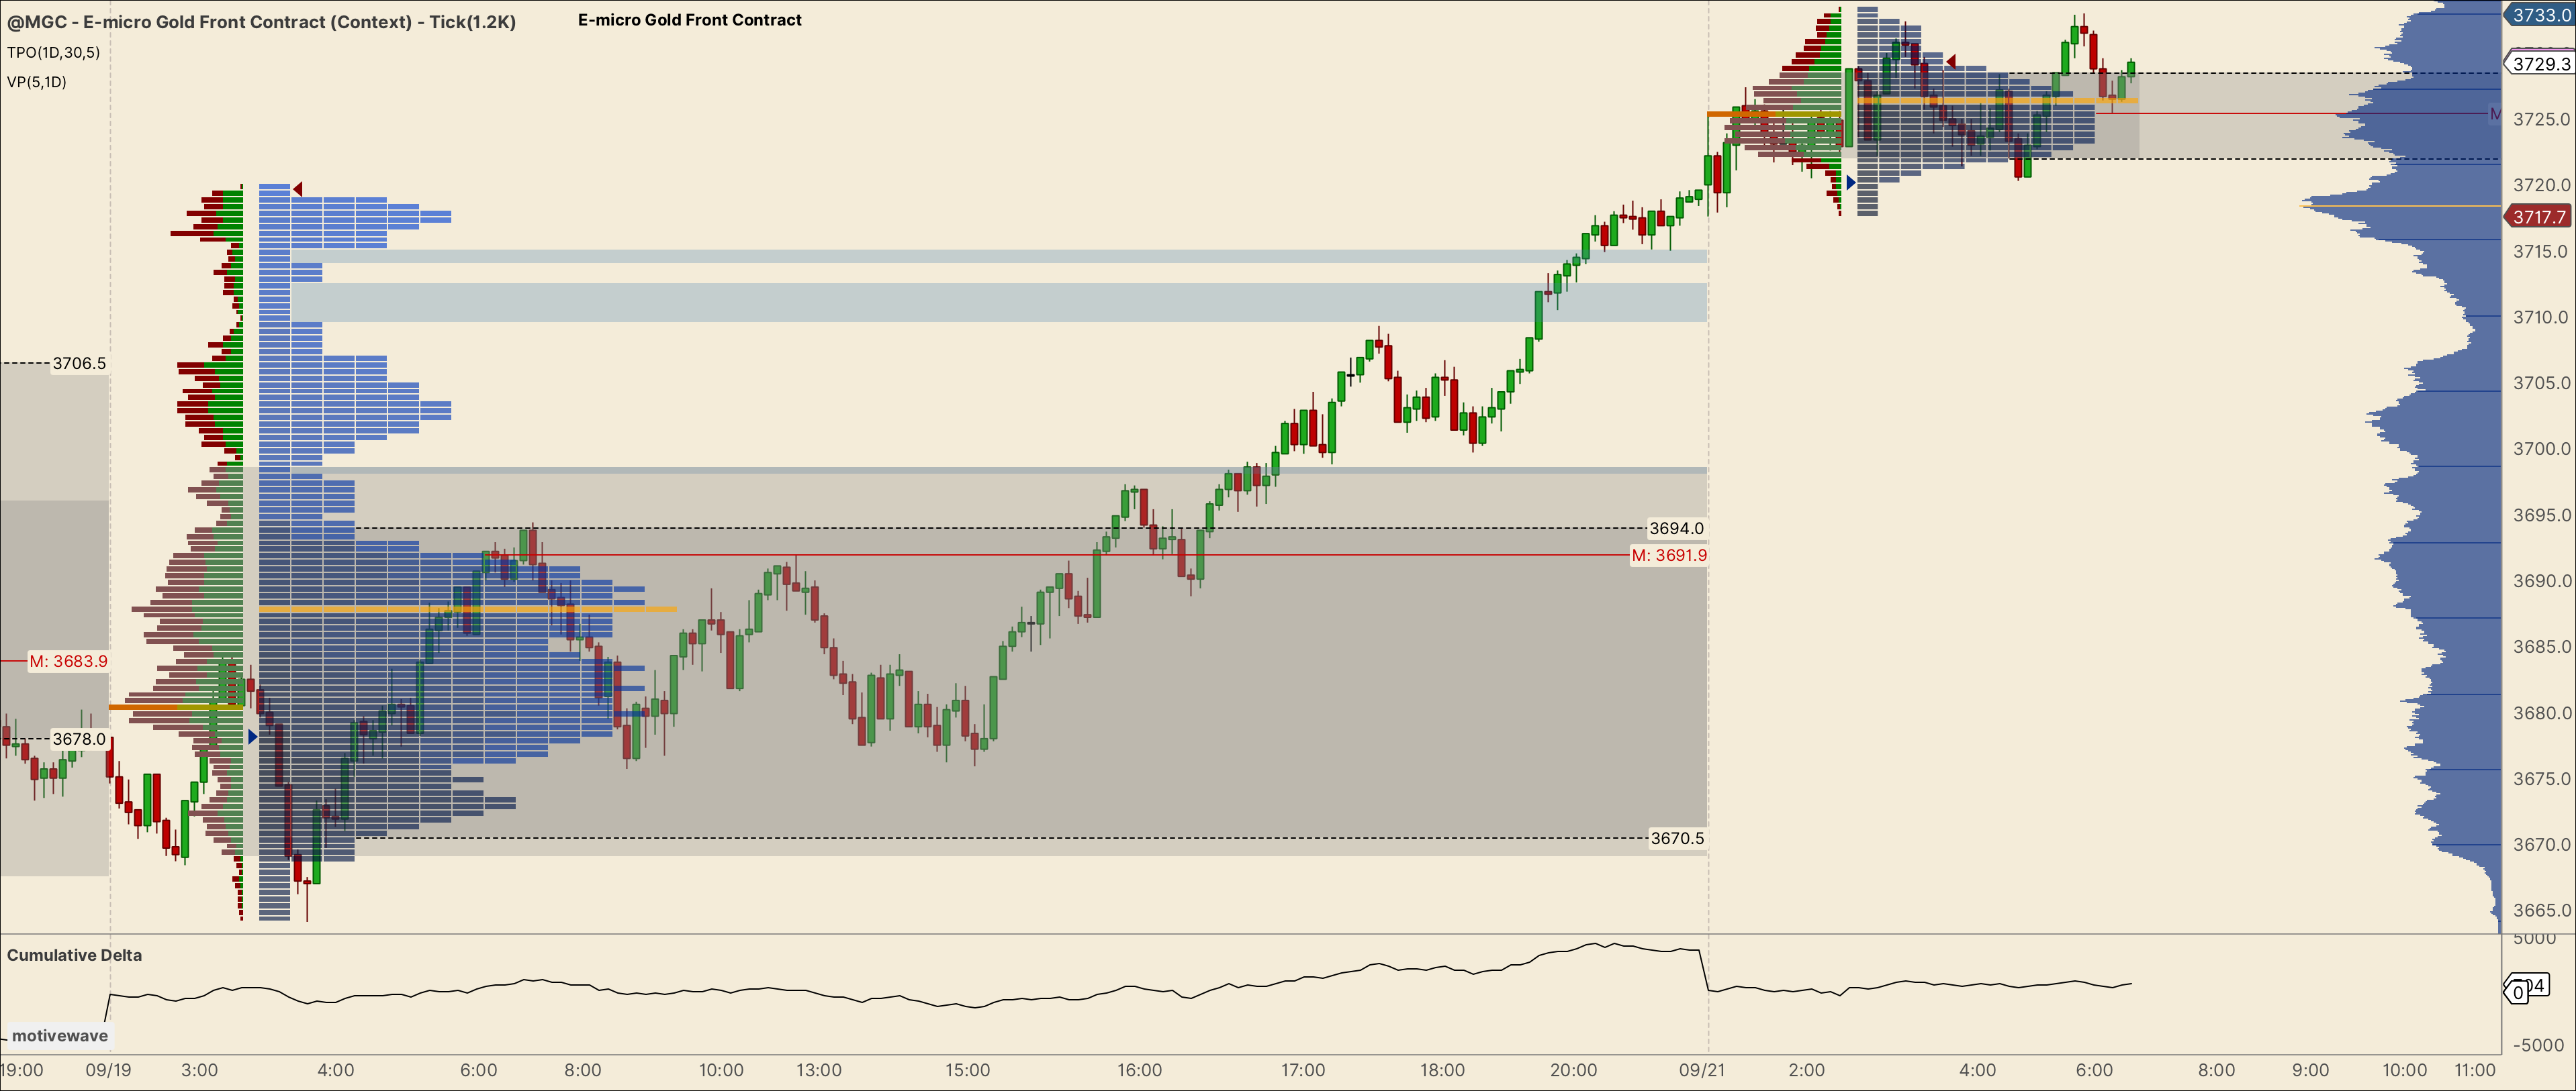Image resolution: width=2576 pixels, height=1091 pixels.
Task: Click the 17:00 time axis label
Action: [x=1303, y=1070]
